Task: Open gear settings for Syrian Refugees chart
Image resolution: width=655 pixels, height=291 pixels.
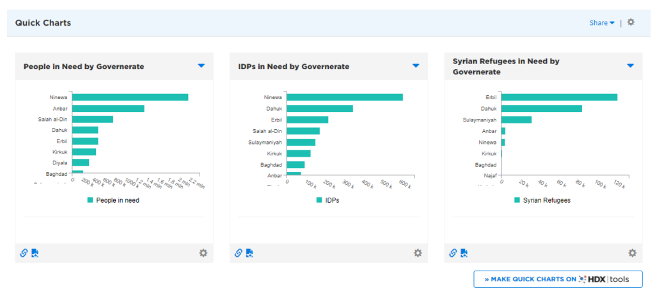Action: click(632, 253)
